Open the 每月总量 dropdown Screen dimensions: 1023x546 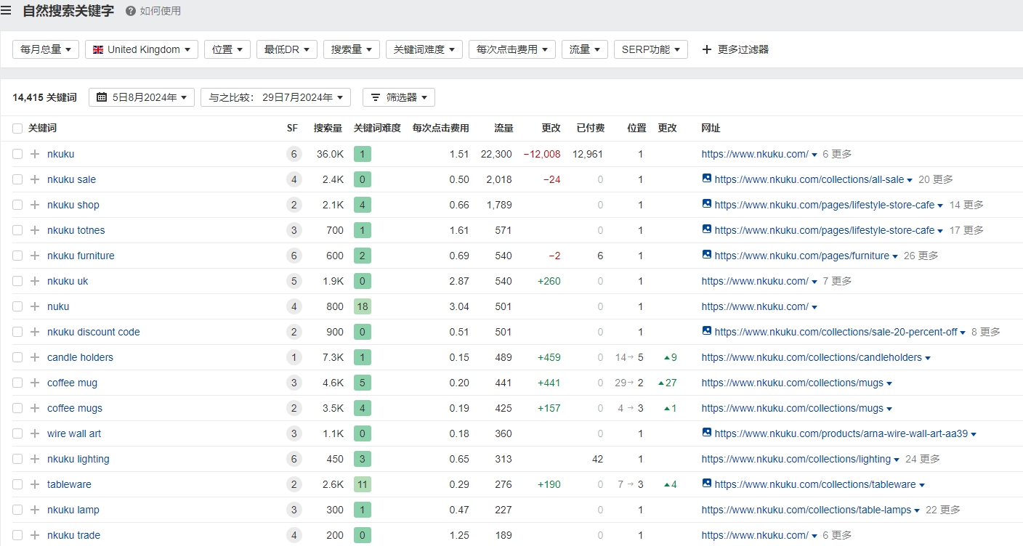click(46, 49)
